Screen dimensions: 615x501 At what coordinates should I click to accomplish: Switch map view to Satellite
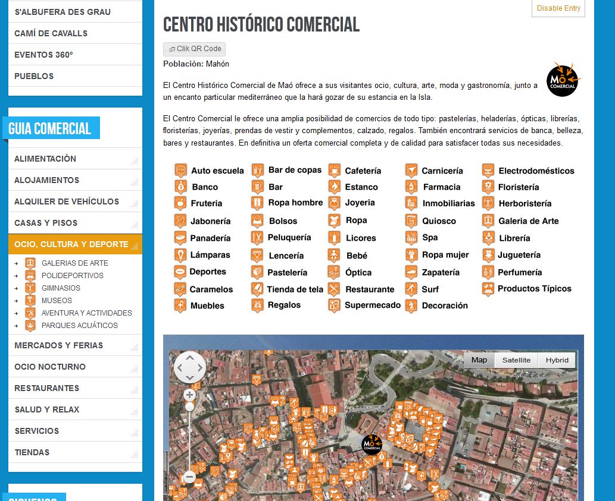click(x=516, y=360)
